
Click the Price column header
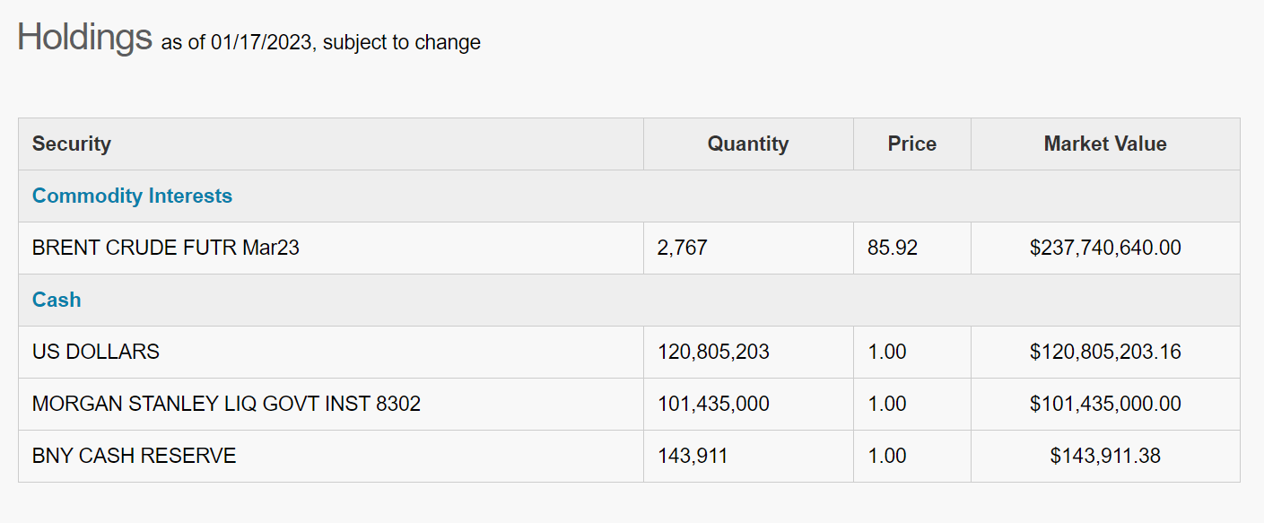911,144
